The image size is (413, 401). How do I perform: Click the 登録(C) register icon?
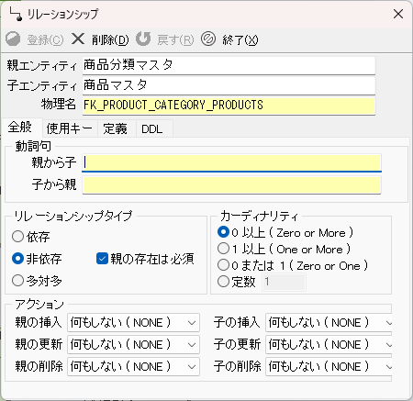tap(13, 39)
